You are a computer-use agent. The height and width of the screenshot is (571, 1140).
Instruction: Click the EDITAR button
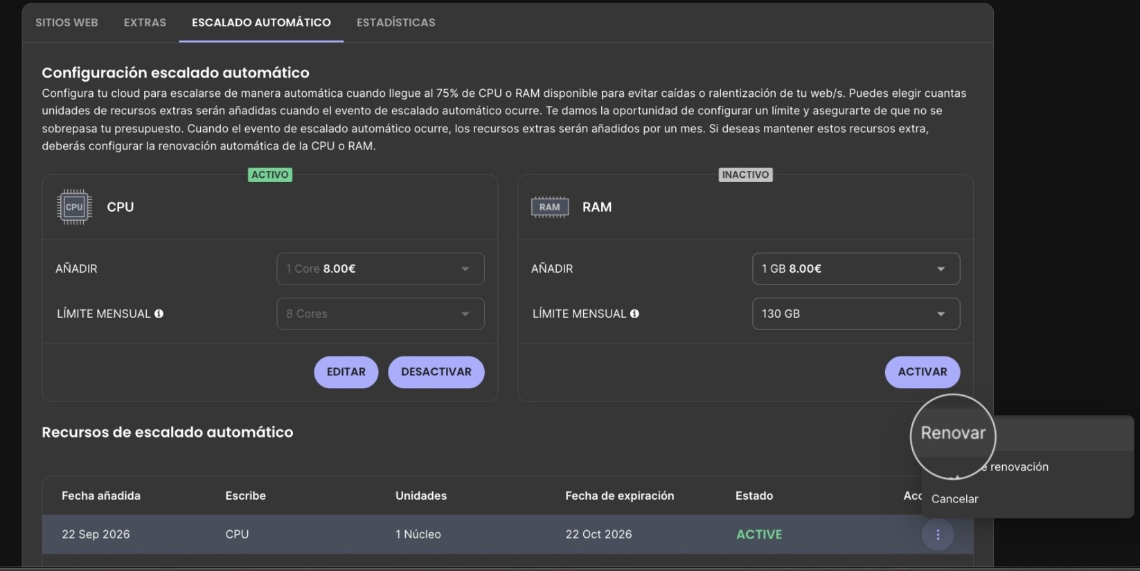(346, 372)
